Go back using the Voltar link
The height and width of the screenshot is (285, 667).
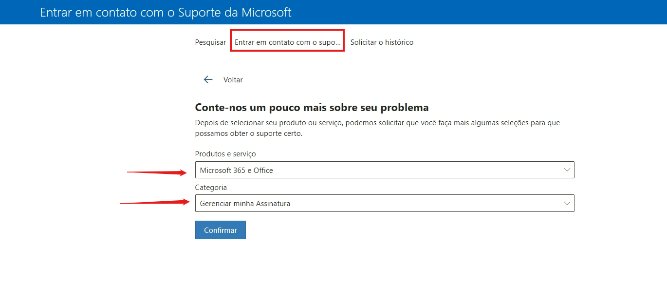click(233, 79)
